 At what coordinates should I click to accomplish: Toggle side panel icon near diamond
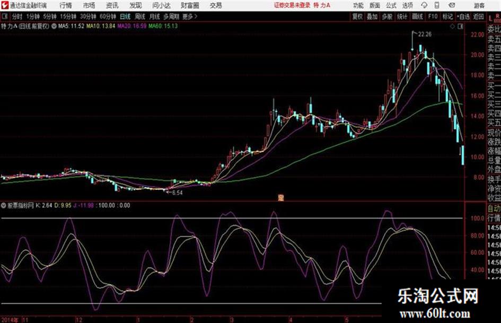coord(460,27)
